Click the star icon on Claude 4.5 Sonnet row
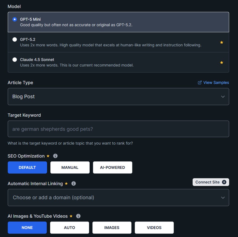The image size is (238, 237). coord(221,63)
